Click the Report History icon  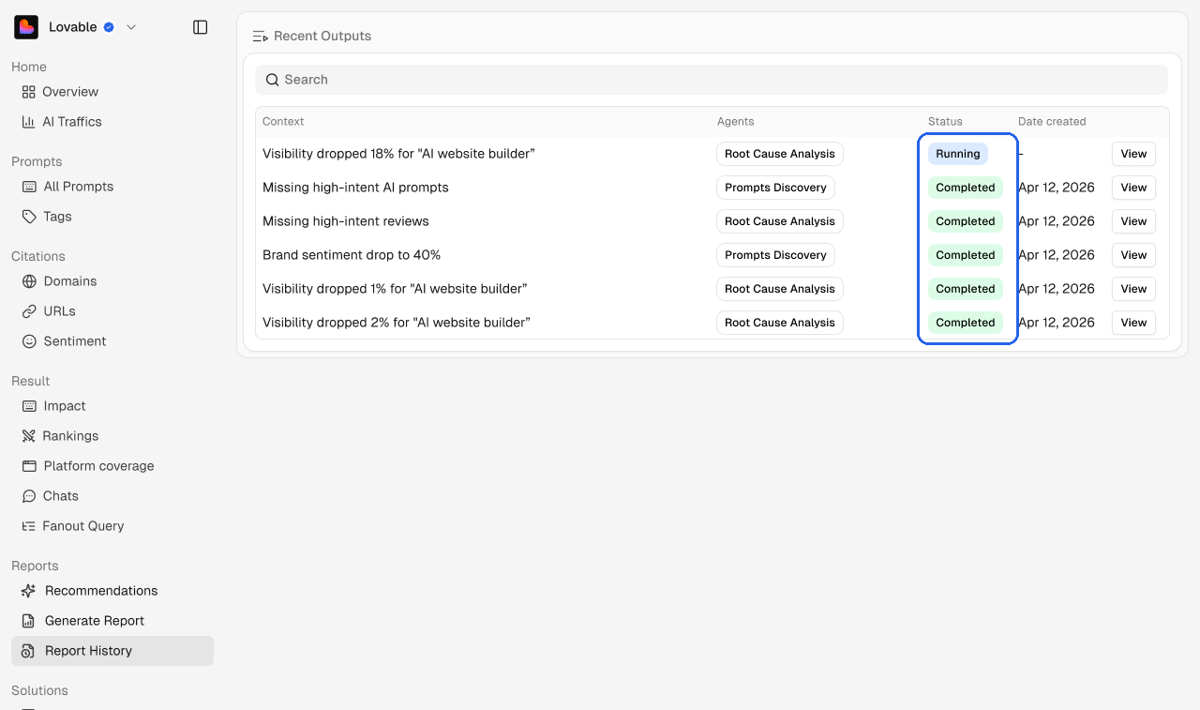[29, 651]
